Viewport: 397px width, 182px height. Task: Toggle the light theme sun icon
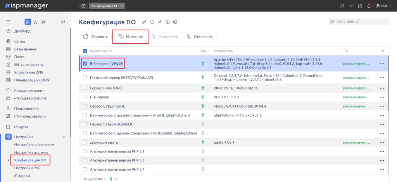point(351,6)
